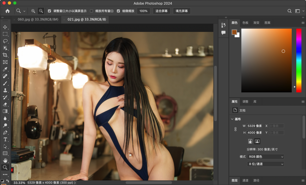Image resolution: width=306 pixels, height=185 pixels.
Task: Select the Rectangle shape tool
Action: 5,153
